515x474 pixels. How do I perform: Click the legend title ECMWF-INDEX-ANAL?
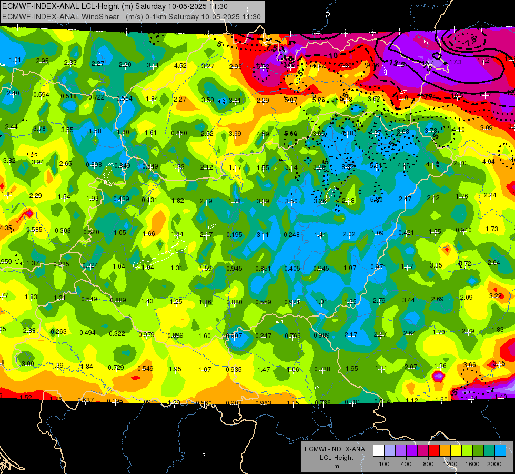[336, 449]
